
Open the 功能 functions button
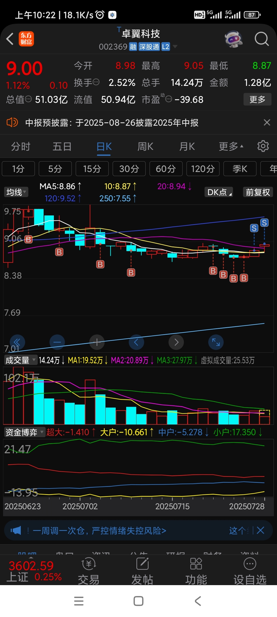(x=196, y=571)
